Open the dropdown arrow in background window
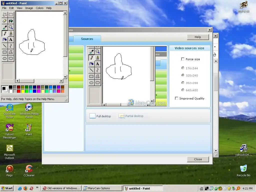Viewport: 256px width, 192px height. click(215, 47)
